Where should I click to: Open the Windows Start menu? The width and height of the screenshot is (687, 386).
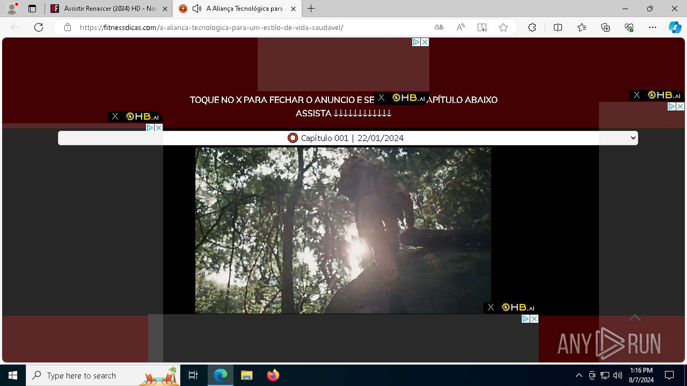coord(13,375)
